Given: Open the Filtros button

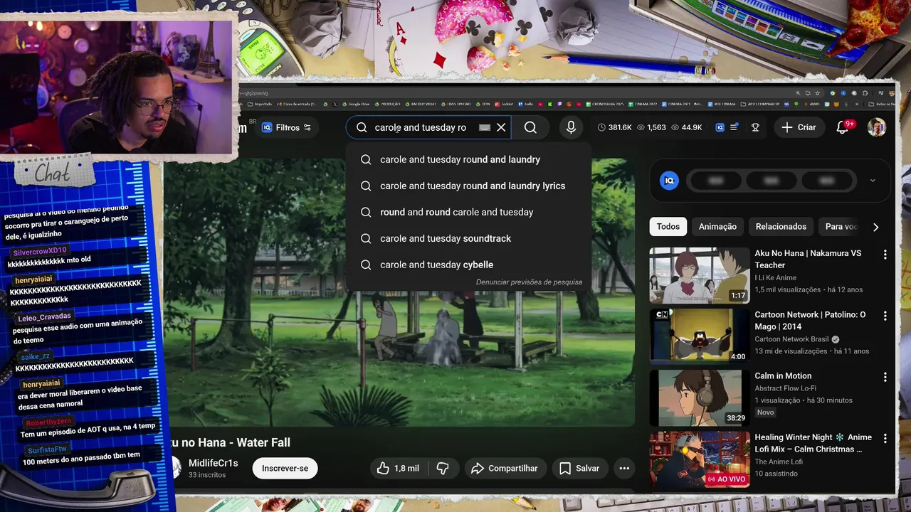Looking at the screenshot, I should click(286, 127).
